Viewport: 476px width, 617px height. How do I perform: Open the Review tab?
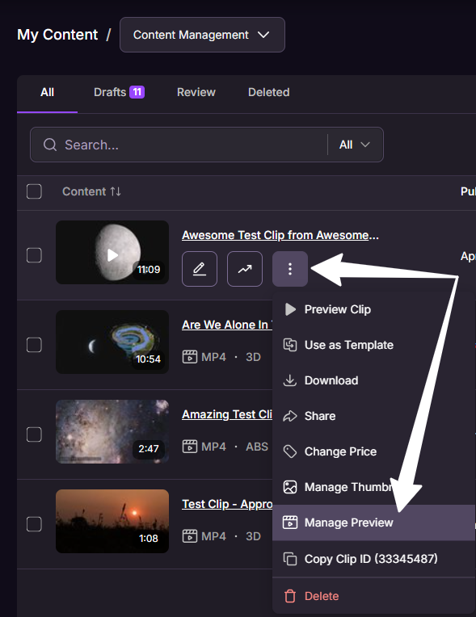point(196,92)
